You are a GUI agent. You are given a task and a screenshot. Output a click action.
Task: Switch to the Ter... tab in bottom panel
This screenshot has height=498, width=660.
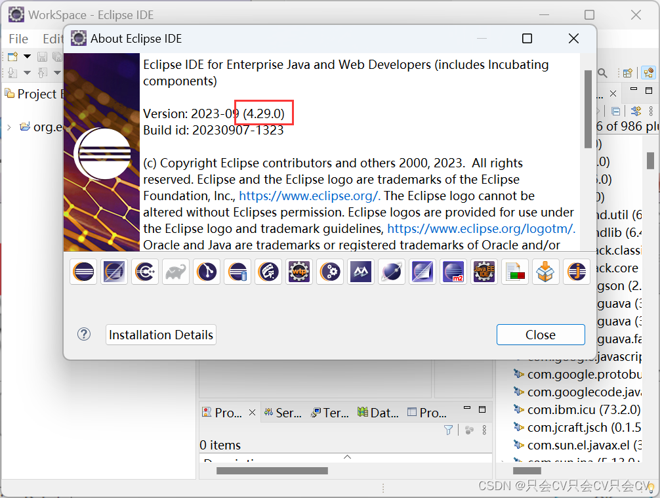coord(330,413)
